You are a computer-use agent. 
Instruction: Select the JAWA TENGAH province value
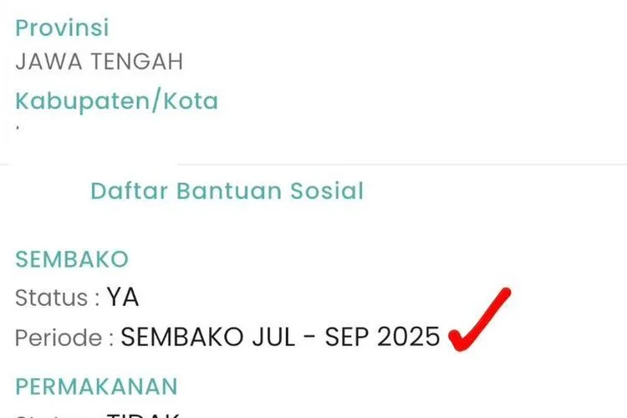point(99,62)
